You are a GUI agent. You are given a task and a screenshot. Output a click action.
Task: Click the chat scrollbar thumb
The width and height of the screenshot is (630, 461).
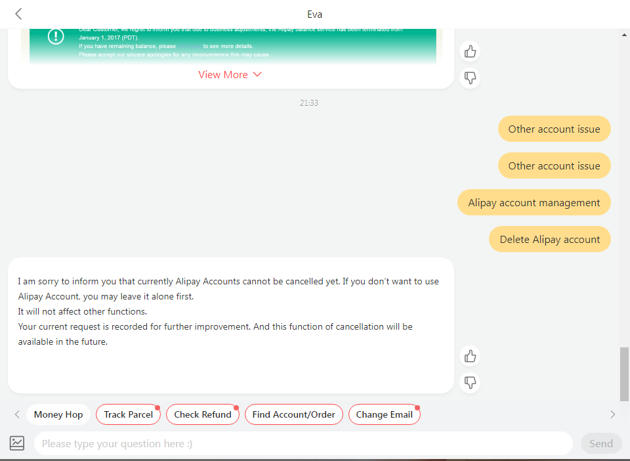pos(624,374)
